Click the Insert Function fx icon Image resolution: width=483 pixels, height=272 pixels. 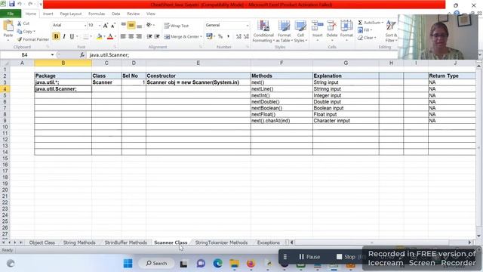click(82, 55)
